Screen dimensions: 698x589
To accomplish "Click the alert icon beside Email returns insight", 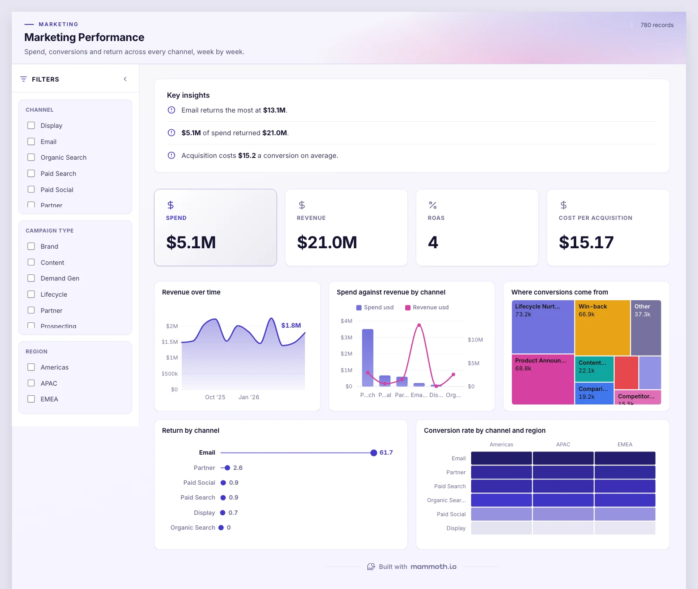I will tap(171, 110).
